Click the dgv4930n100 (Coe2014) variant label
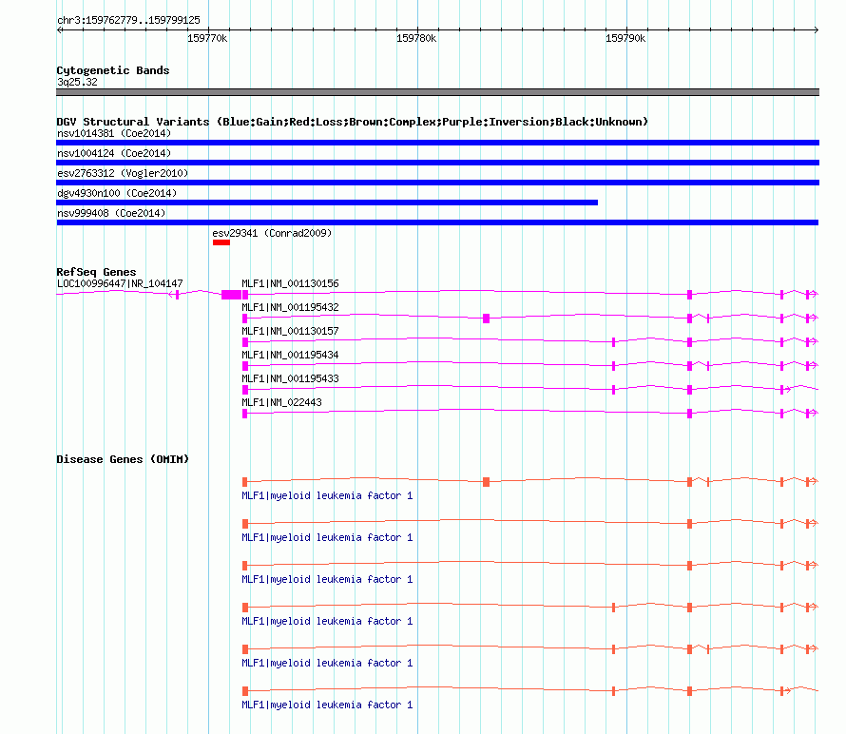Viewport: 846px width, 734px height. coord(117,193)
